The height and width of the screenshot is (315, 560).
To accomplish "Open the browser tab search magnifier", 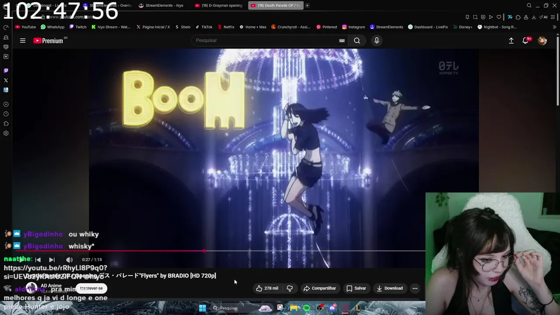I will coord(529,5).
